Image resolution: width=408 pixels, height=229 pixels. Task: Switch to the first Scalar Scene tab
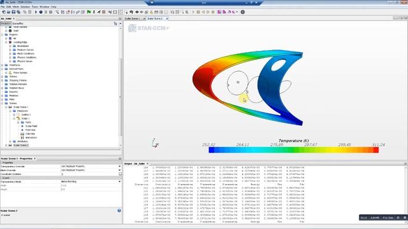133,18
